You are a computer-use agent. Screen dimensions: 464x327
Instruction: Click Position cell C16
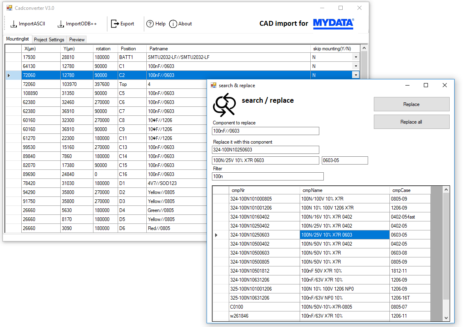point(132,174)
